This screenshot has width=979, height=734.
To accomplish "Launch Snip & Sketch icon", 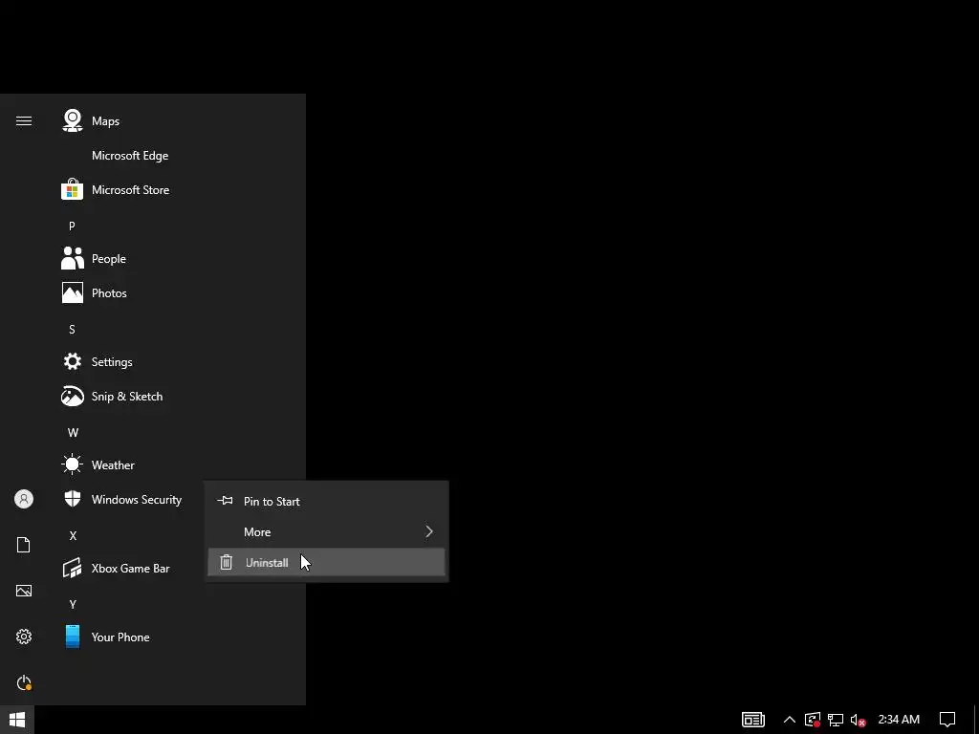I will [x=73, y=396].
